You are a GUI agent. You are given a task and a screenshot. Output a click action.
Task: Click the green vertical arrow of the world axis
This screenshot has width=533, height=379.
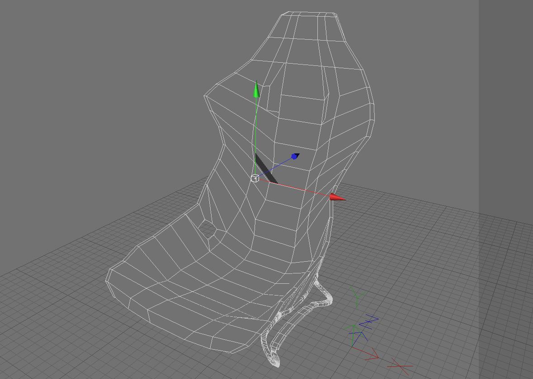353,335
